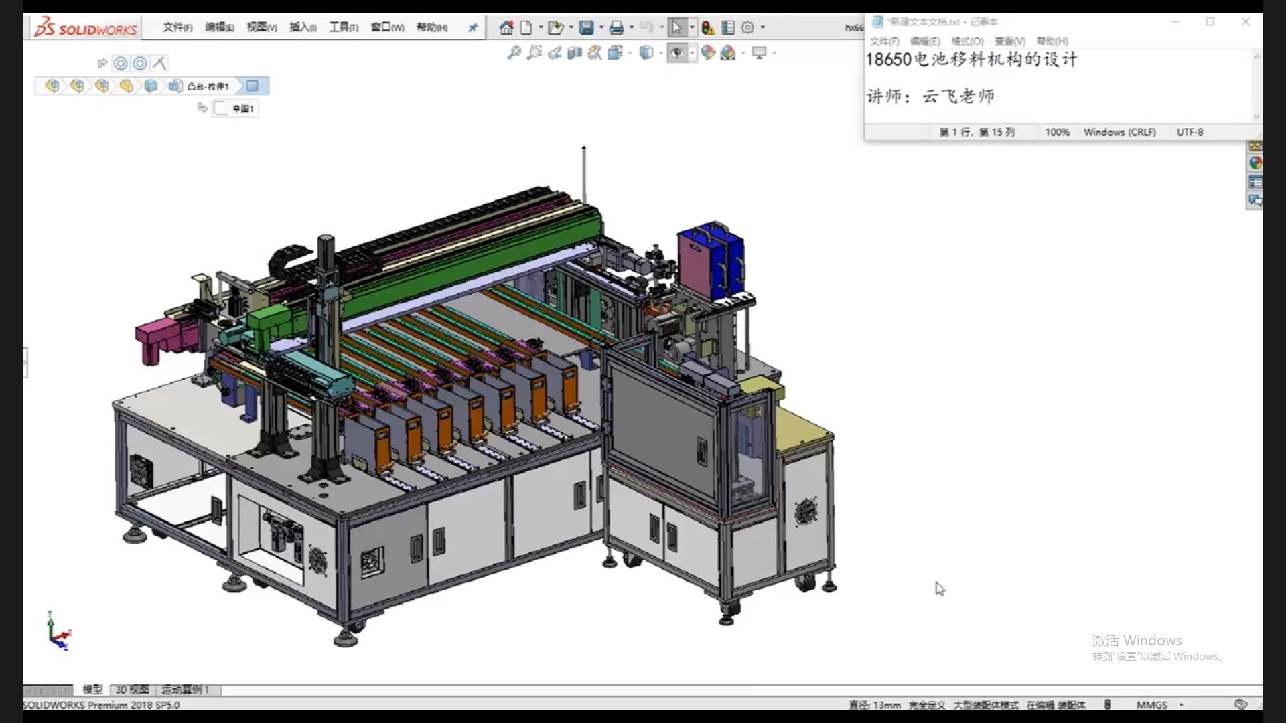Click Apply Scene icon

point(728,52)
